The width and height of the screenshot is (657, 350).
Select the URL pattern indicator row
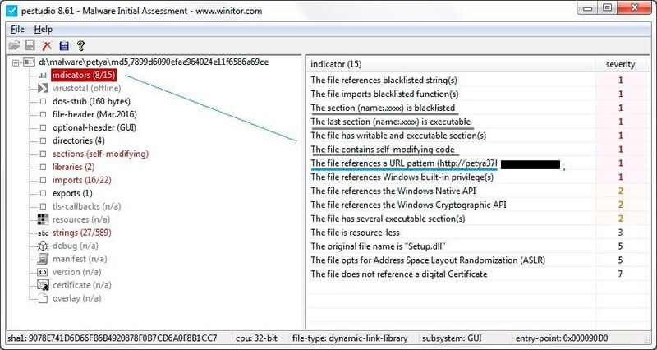(x=476, y=163)
